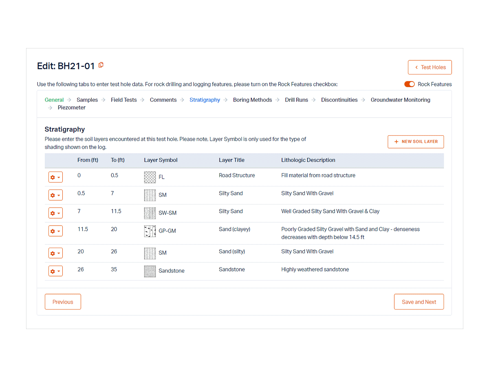This screenshot has width=489, height=382.
Task: Click the SM symbol icon in 20–26 ft row
Action: click(150, 253)
